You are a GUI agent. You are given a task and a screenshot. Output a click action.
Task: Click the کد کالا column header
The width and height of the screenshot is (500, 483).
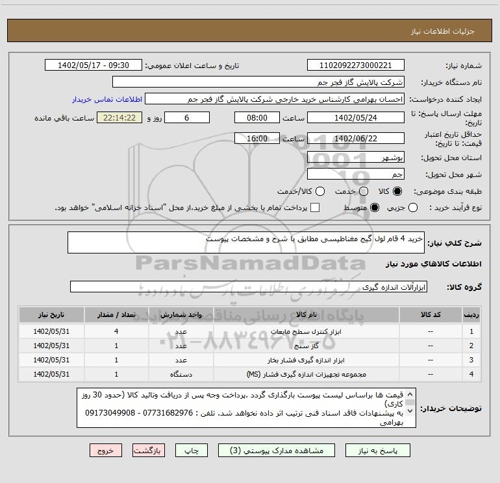coord(431,315)
